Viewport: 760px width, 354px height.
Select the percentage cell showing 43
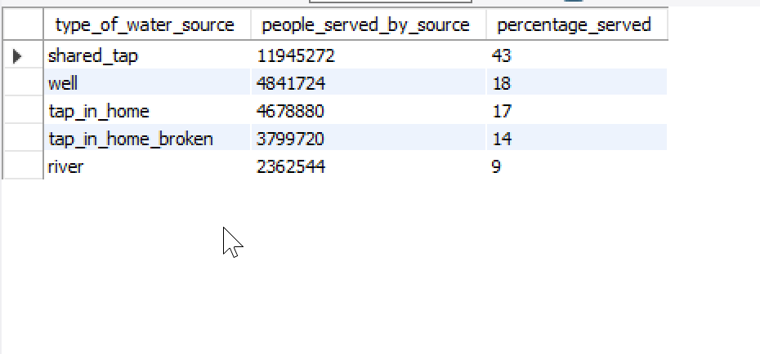pyautogui.click(x=501, y=56)
